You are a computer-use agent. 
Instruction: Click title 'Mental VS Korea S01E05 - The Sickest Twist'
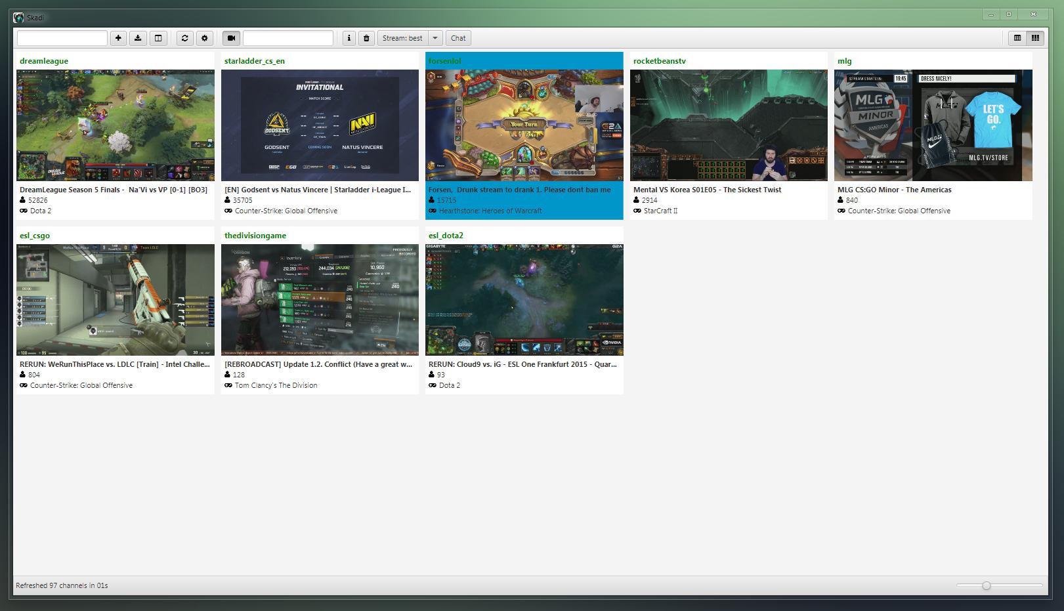pos(708,190)
